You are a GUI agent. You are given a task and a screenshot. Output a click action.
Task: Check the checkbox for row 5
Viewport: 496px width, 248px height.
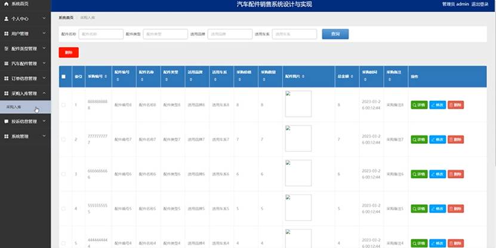[x=64, y=243]
